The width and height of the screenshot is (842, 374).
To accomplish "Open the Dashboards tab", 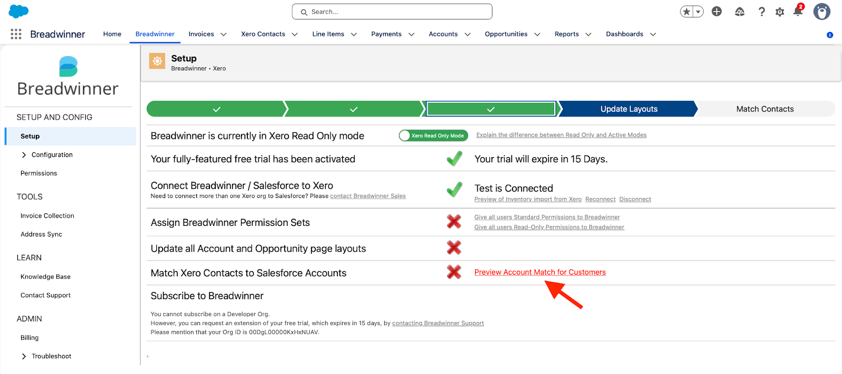I will click(x=625, y=34).
